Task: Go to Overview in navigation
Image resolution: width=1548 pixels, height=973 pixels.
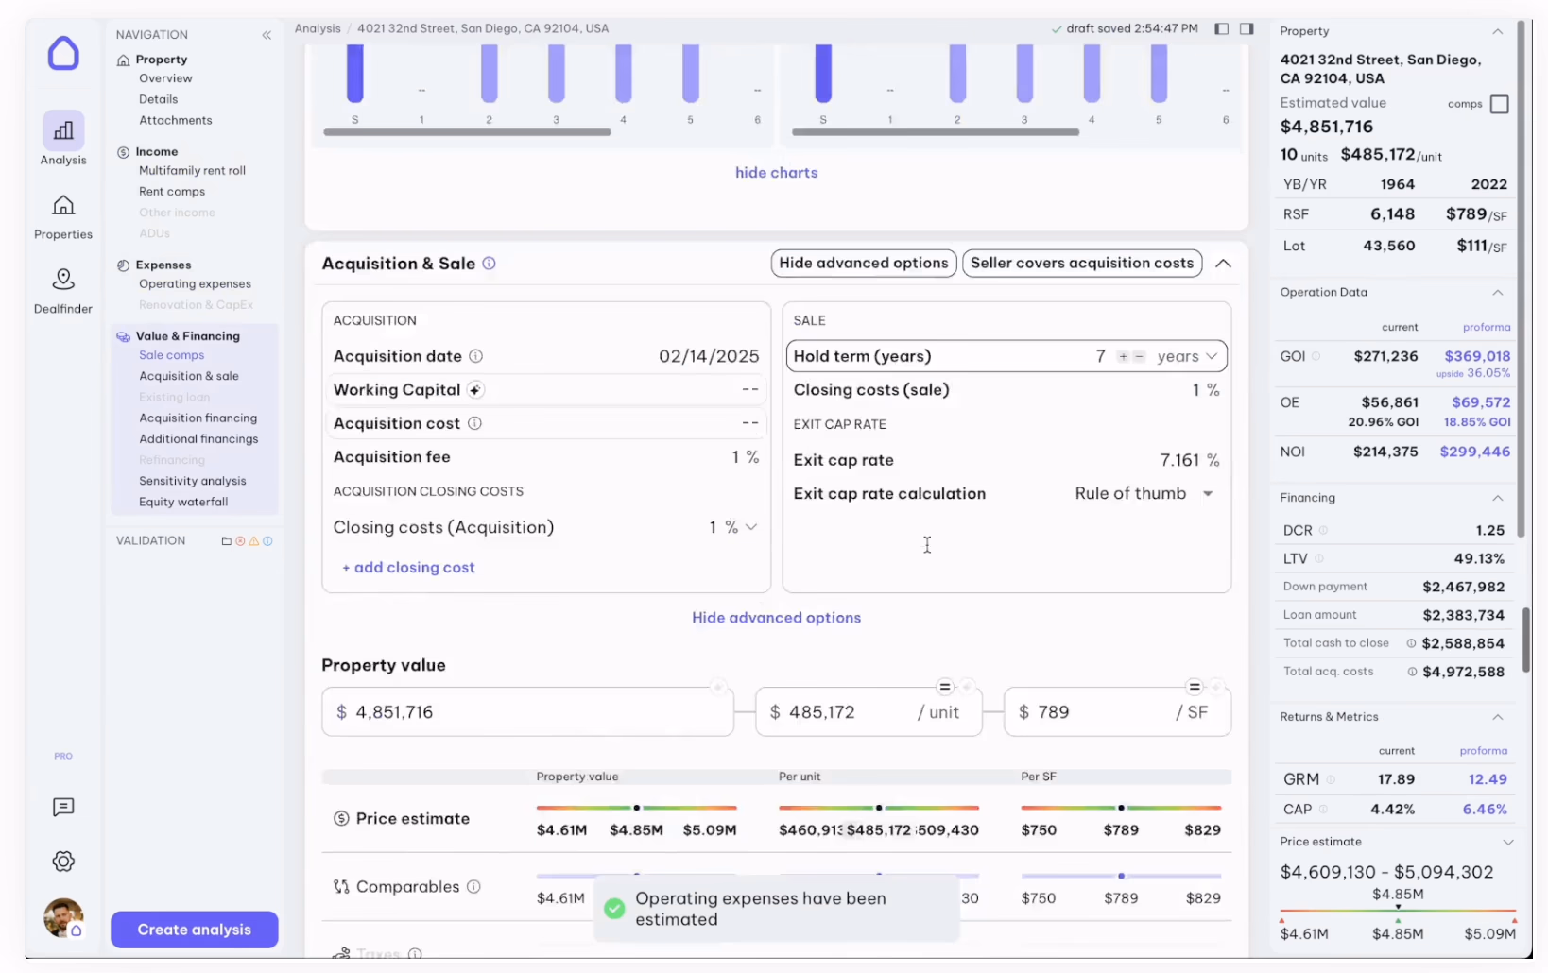Action: click(x=165, y=78)
